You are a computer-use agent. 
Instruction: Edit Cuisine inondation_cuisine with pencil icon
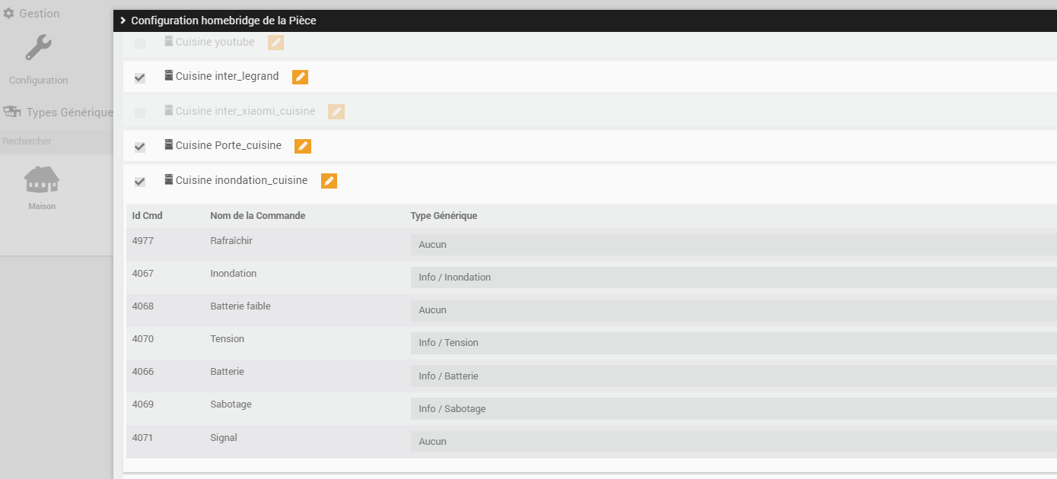point(329,181)
